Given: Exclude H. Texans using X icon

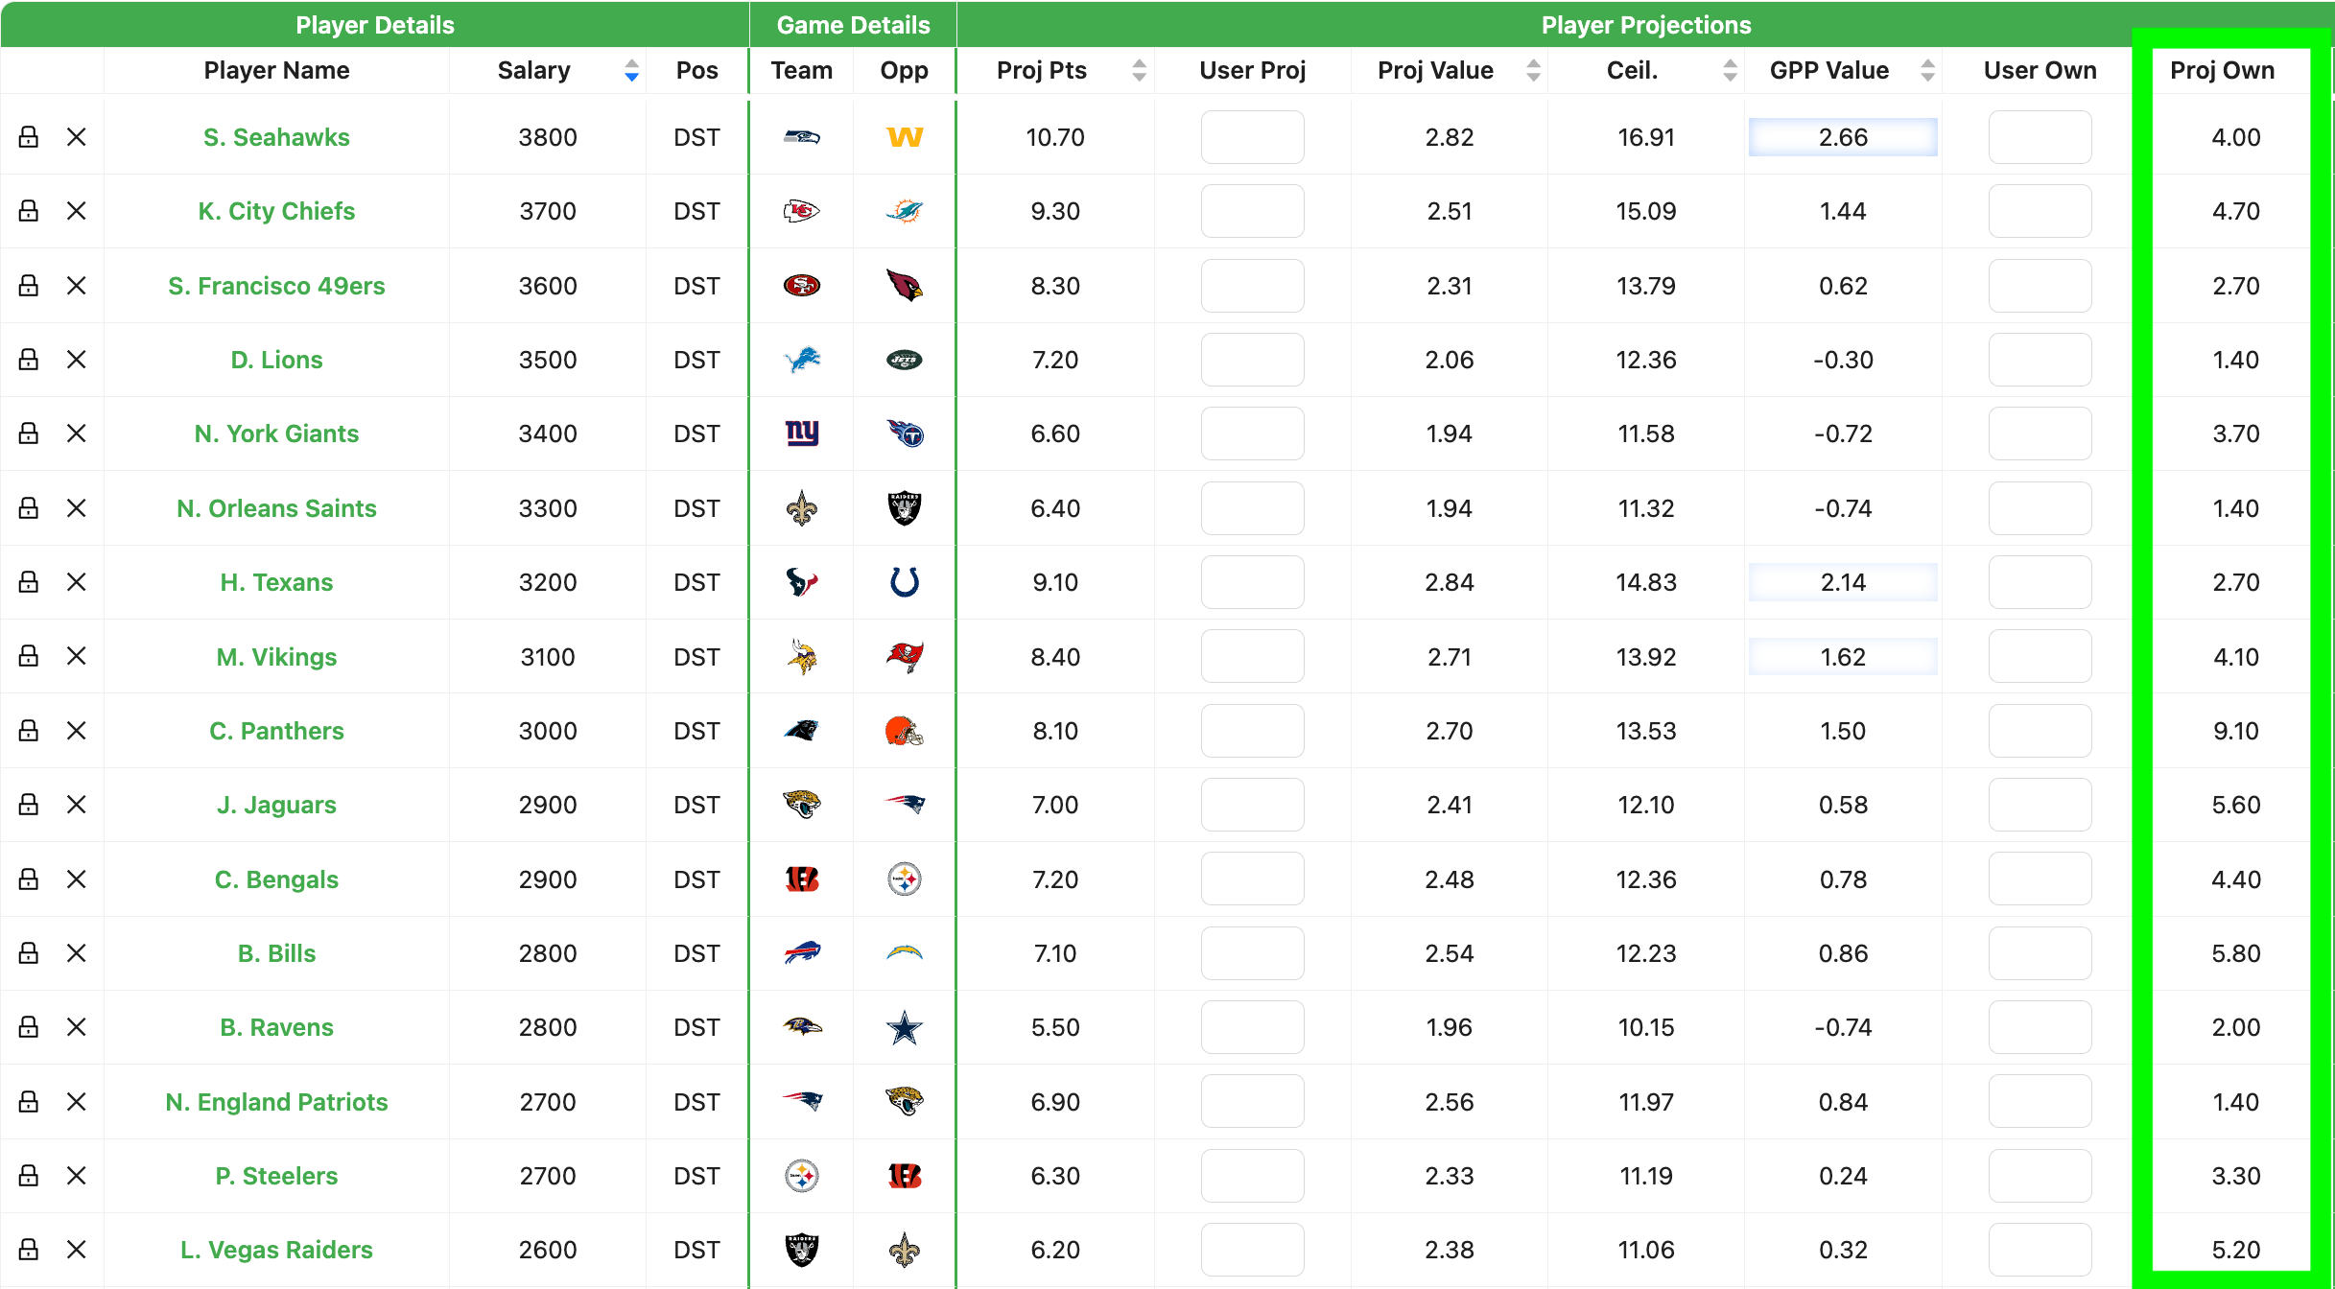Looking at the screenshot, I should click(77, 582).
